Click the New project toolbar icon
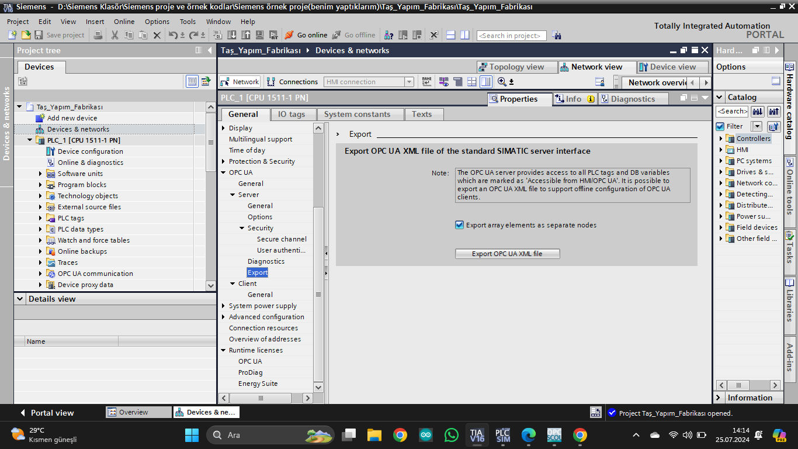The height and width of the screenshot is (449, 798). coord(13,35)
